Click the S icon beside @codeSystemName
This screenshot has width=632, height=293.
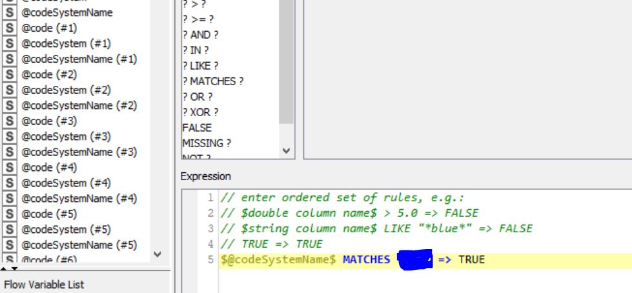10,12
